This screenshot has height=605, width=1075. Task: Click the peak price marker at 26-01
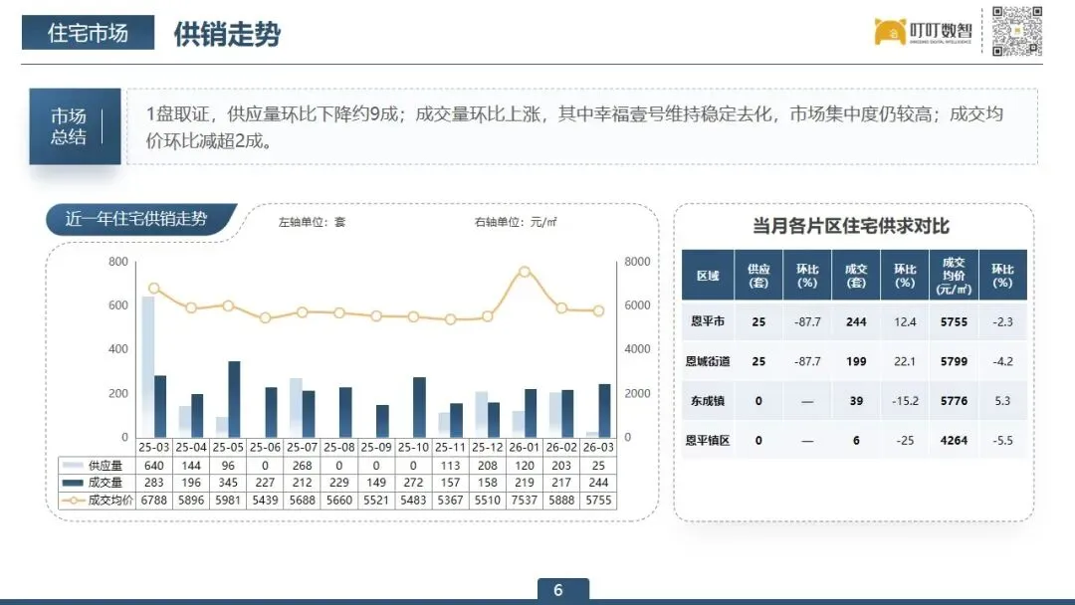[x=524, y=269]
